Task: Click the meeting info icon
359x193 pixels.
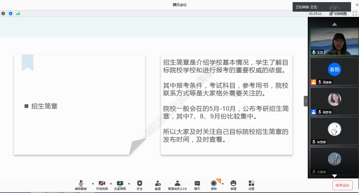Action: coord(3,14)
